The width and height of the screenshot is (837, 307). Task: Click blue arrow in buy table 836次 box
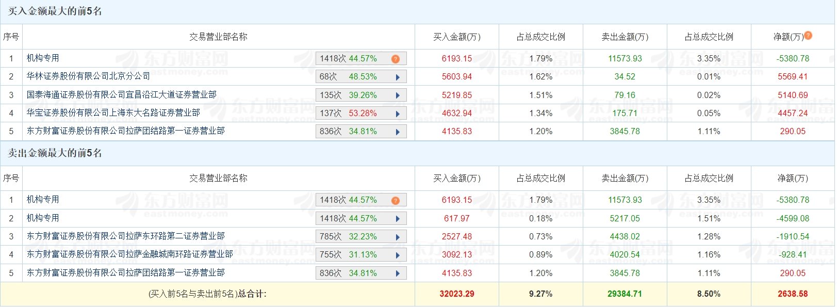398,132
